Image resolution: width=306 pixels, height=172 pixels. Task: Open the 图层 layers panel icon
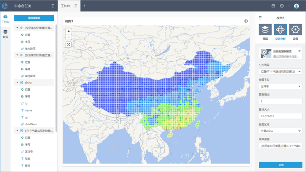[x=265, y=29]
